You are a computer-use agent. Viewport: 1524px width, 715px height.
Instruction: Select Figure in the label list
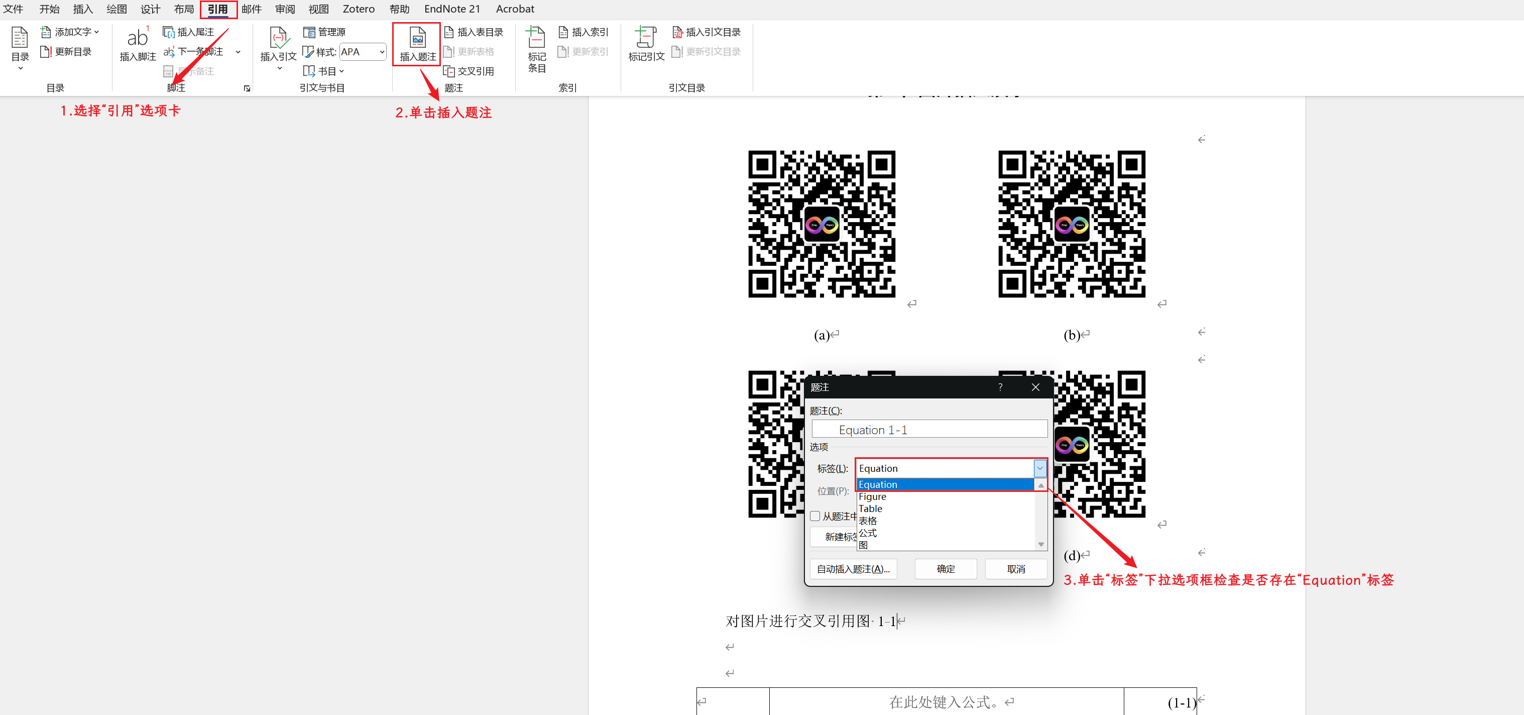coord(873,496)
